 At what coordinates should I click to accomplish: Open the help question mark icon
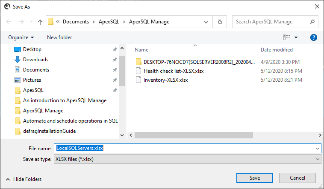[x=313, y=37]
